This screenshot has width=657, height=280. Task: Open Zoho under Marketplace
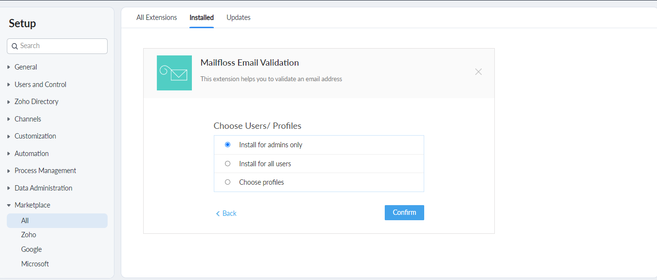click(x=29, y=235)
